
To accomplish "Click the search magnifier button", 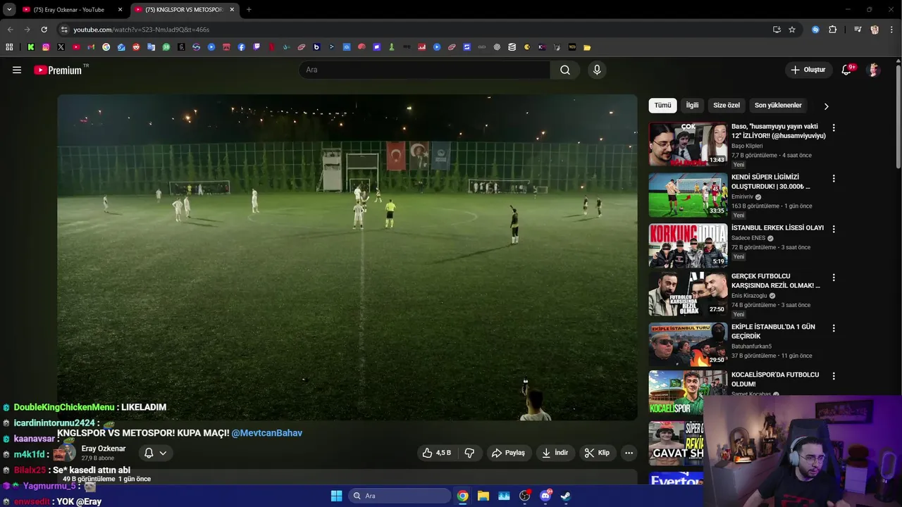I will tap(565, 70).
